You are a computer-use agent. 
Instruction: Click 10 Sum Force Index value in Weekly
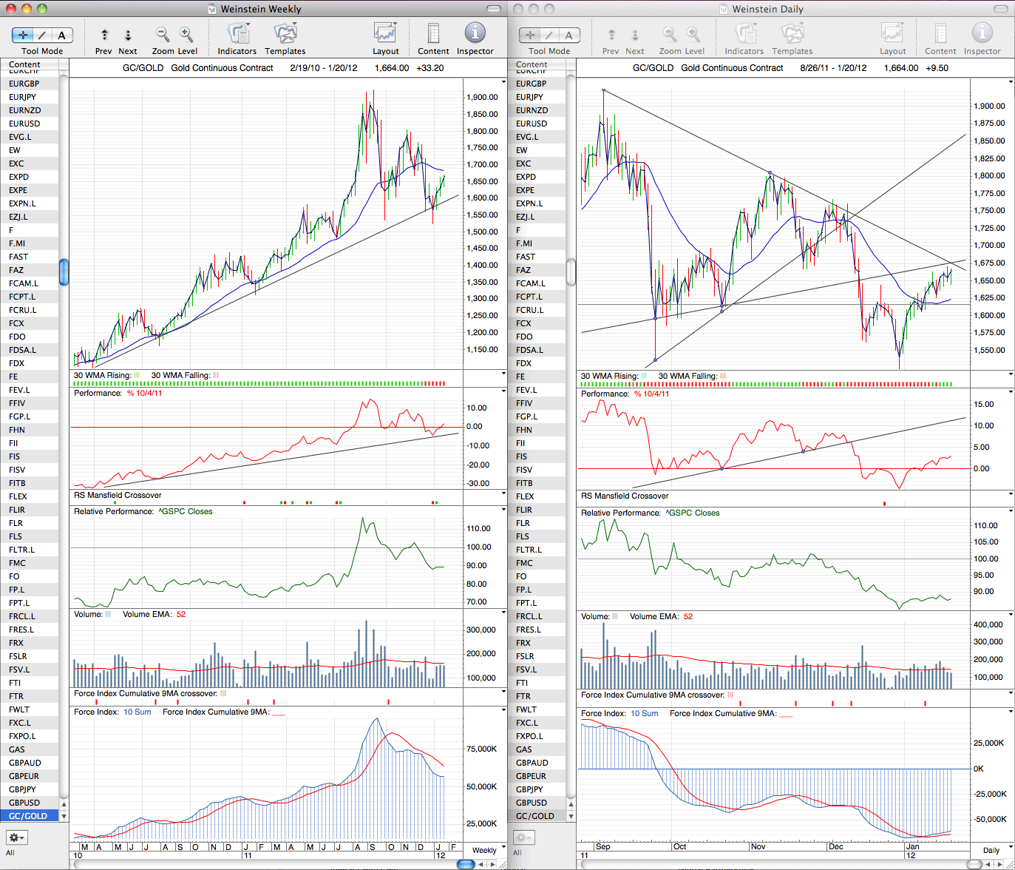click(x=137, y=712)
